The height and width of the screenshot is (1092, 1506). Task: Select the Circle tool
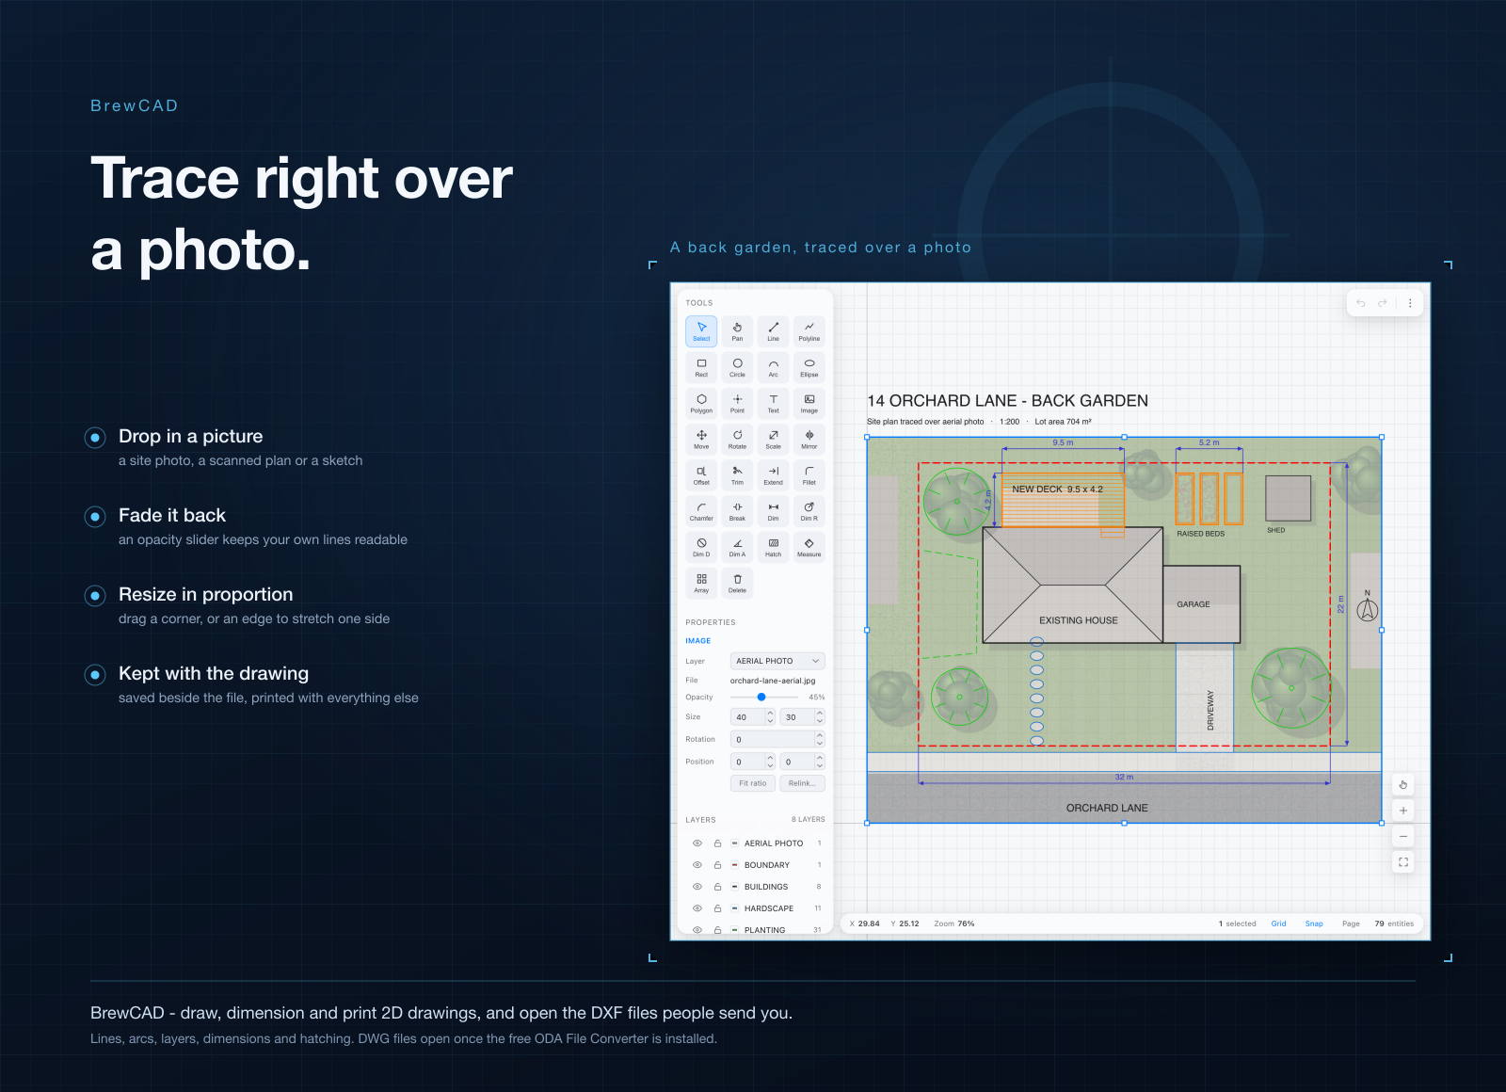[x=737, y=367]
